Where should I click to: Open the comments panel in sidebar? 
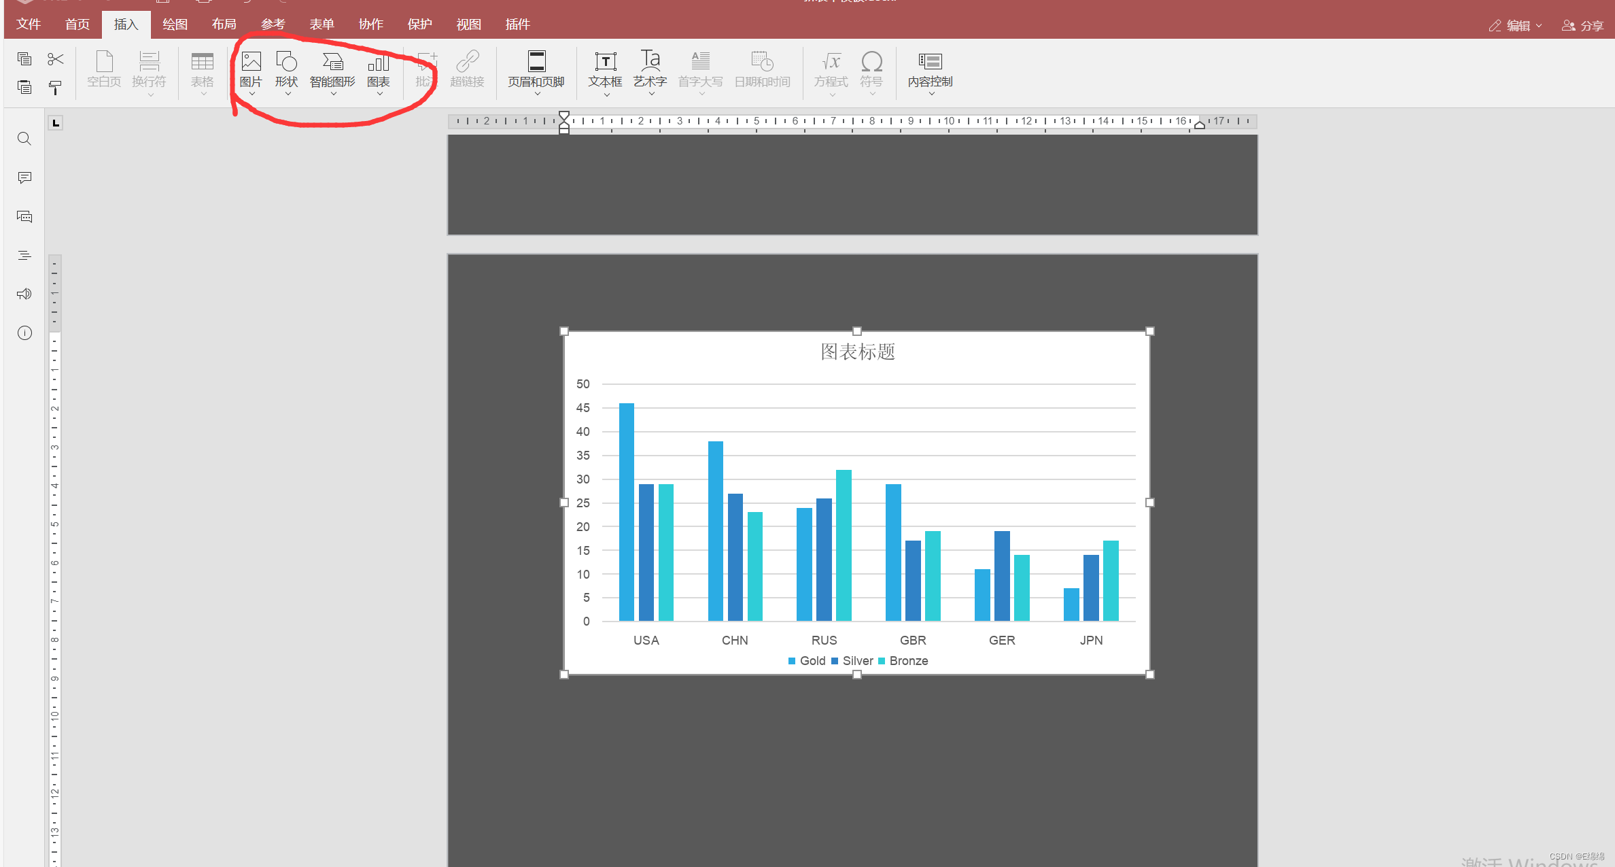coord(24,177)
